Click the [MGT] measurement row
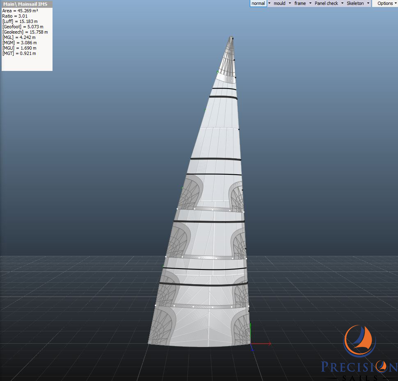 pos(19,53)
